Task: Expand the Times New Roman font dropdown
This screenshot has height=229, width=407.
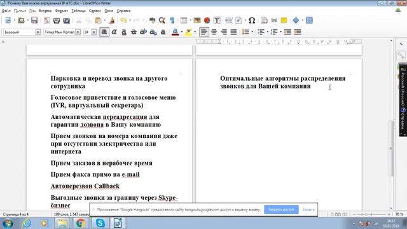Action: (78, 32)
